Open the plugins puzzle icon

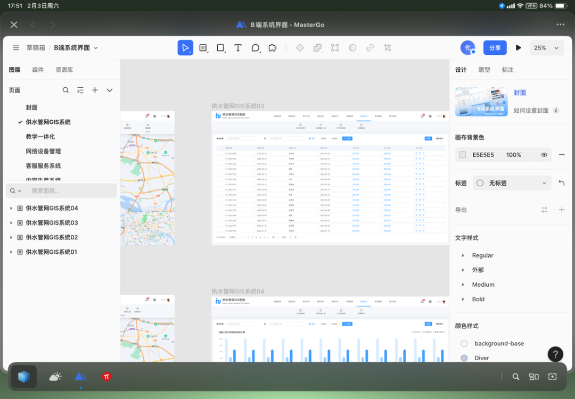coord(273,48)
